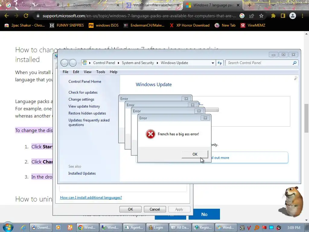Open the Edit menu in Control Panel

(76, 72)
